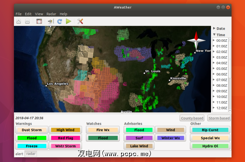245x162 pixels.
Task: Toggle the Fire Wx watch
Action: pyautogui.click(x=103, y=130)
